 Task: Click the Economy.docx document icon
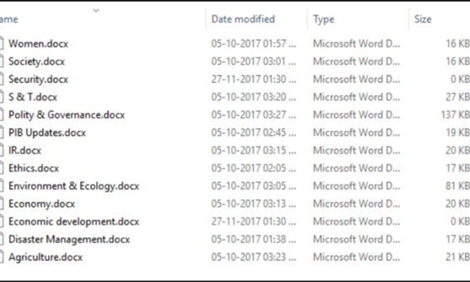pos(2,204)
